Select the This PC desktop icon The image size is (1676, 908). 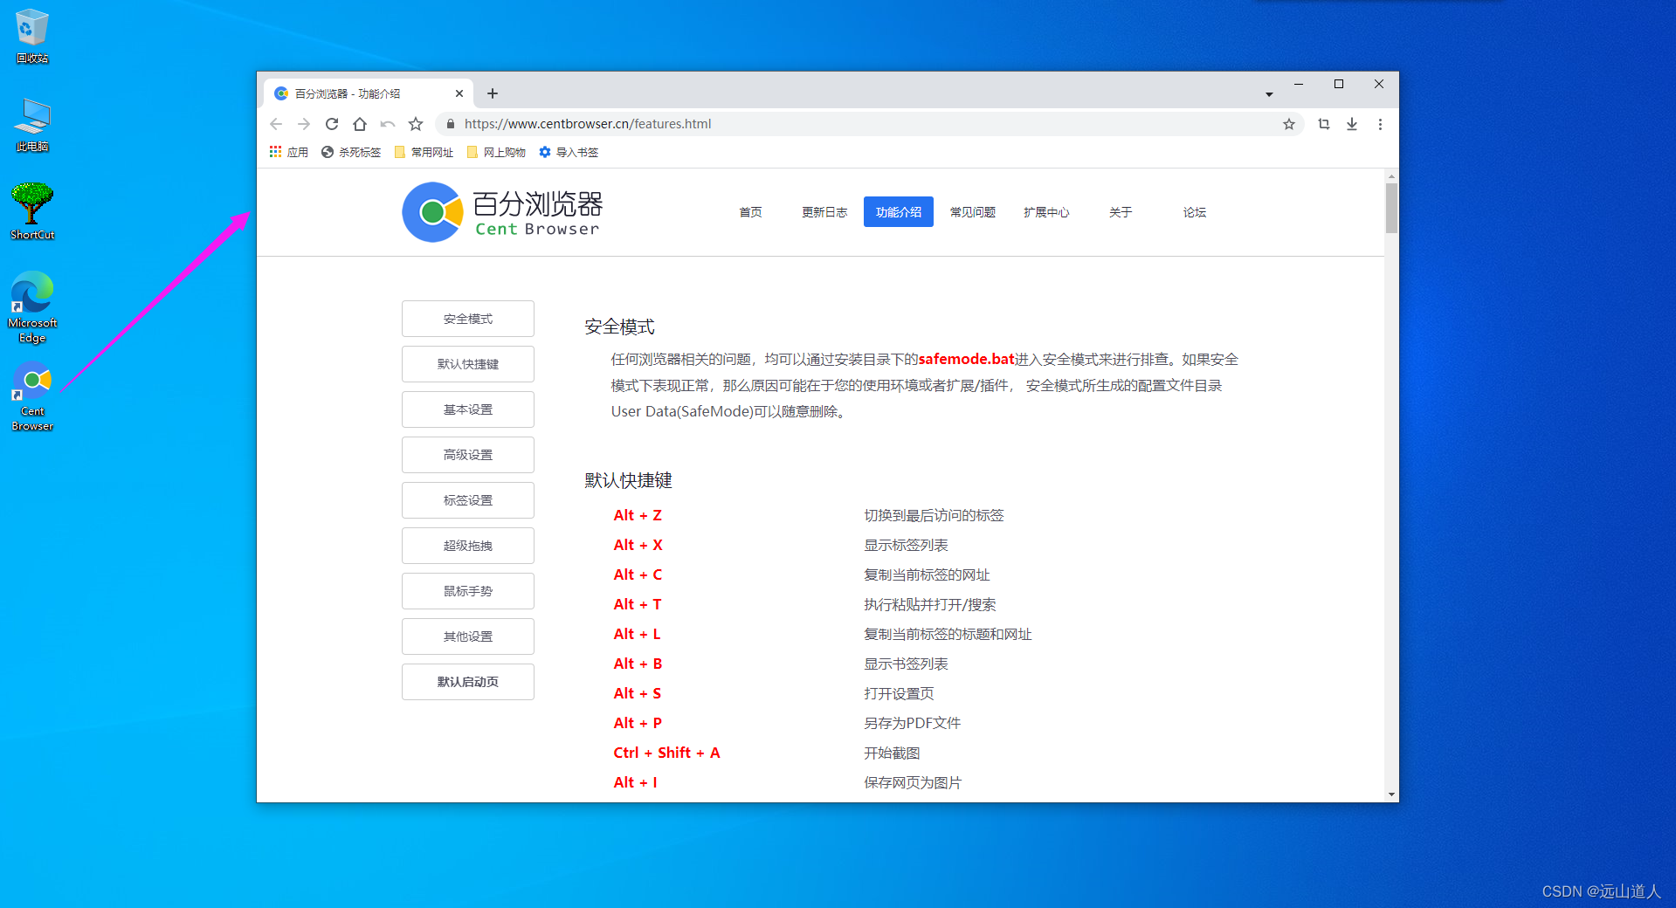point(31,124)
